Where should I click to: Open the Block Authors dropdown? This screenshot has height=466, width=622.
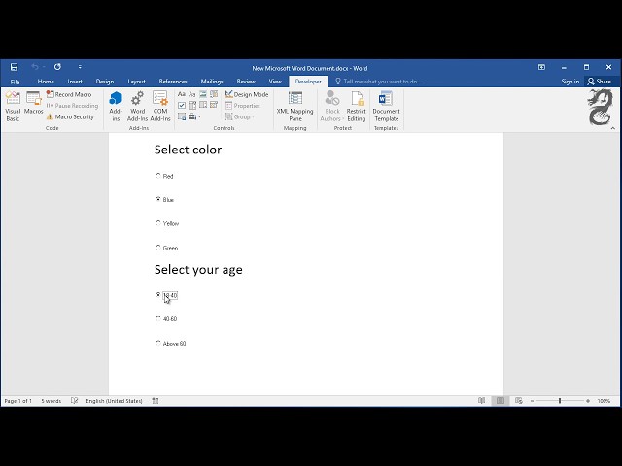(332, 106)
